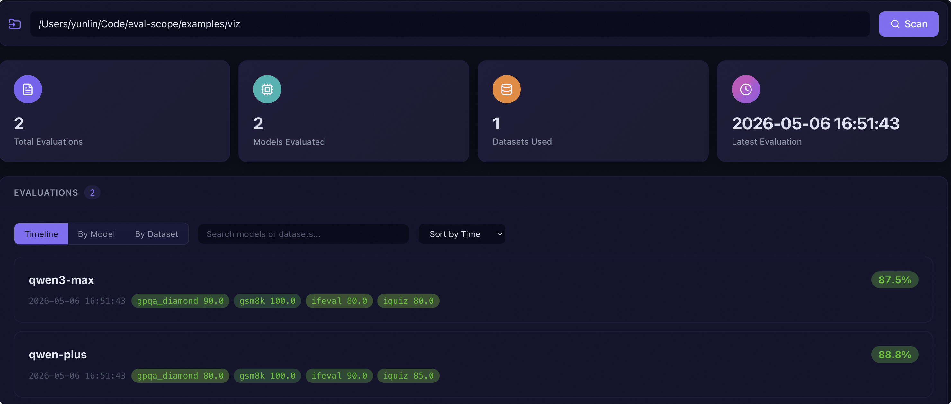
Task: Click the iquiz 80.0 tag
Action: point(408,301)
